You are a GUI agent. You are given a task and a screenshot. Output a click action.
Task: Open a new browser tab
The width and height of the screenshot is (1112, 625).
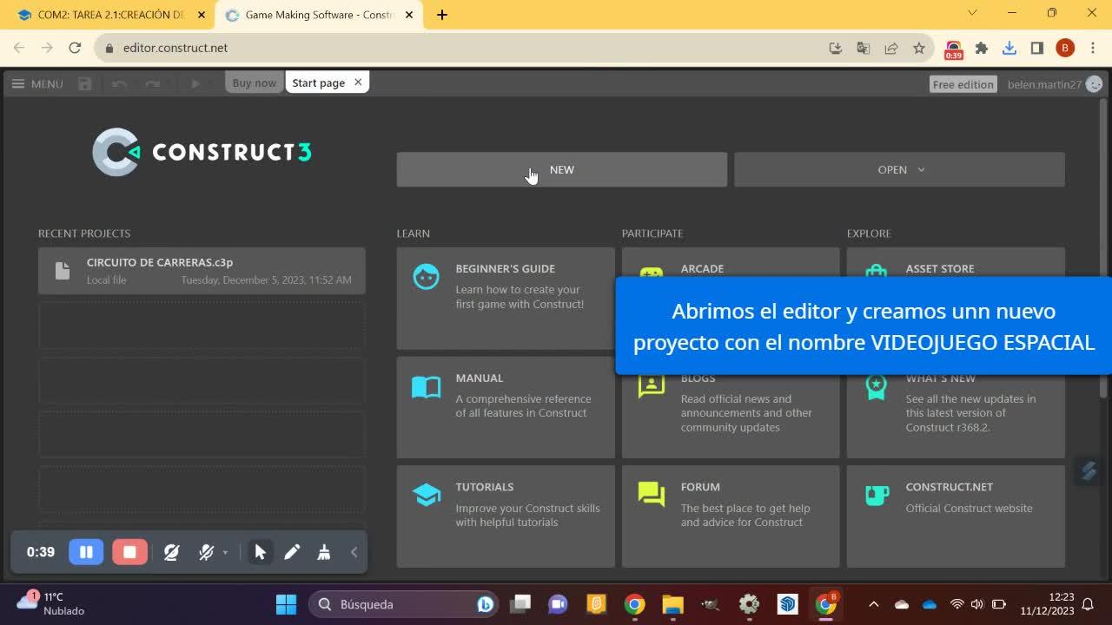tap(442, 15)
